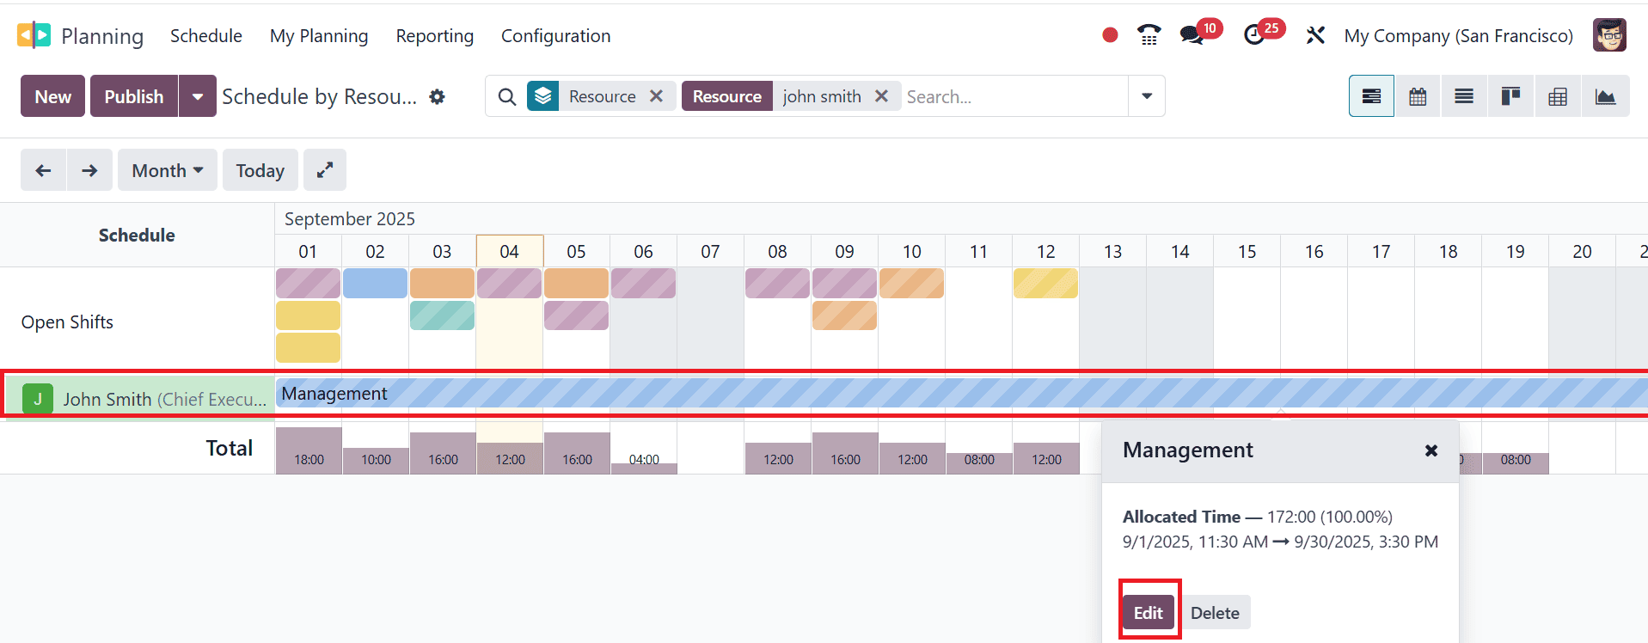
Task: Expand the Publish button dropdown arrow
Action: point(198,96)
